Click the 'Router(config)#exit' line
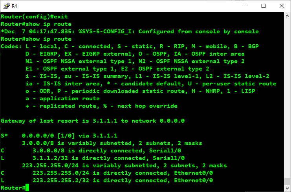The height and width of the screenshot is (192, 291). (x=34, y=17)
